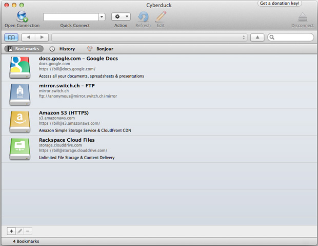Viewport: 318px width, 246px height.
Task: Click 'Amazon S3 (HTTPS)' bookmark title
Action: click(64, 113)
